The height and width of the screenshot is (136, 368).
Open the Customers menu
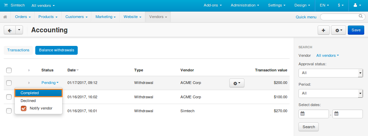pos(77,17)
